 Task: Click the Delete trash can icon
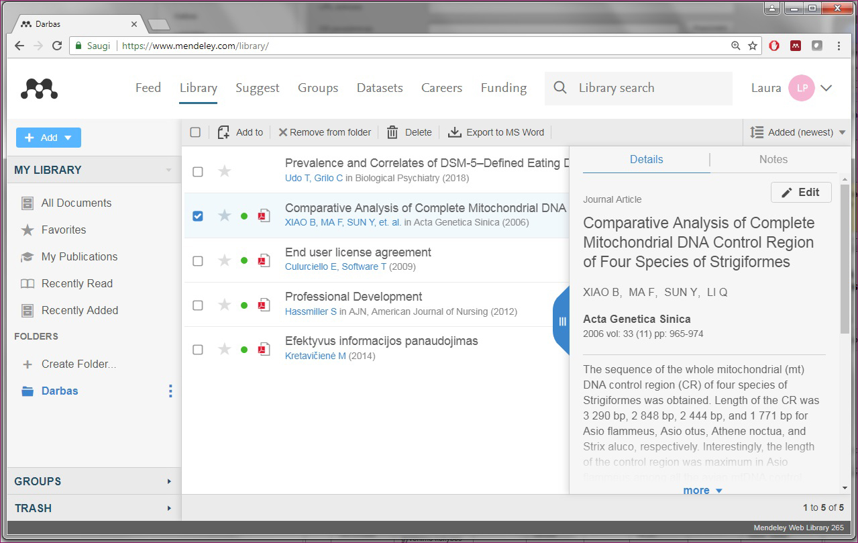(x=392, y=132)
